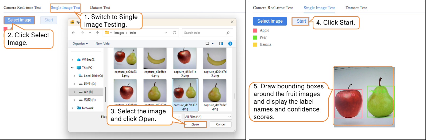Click the Up one level arrow
426x140 pixels.
tap(97, 33)
